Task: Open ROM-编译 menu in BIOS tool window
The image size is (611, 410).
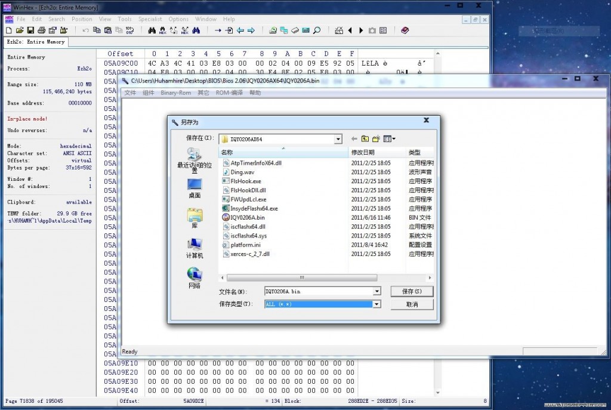Action: click(229, 93)
